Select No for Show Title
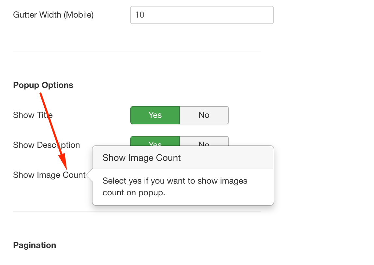 [x=204, y=115]
